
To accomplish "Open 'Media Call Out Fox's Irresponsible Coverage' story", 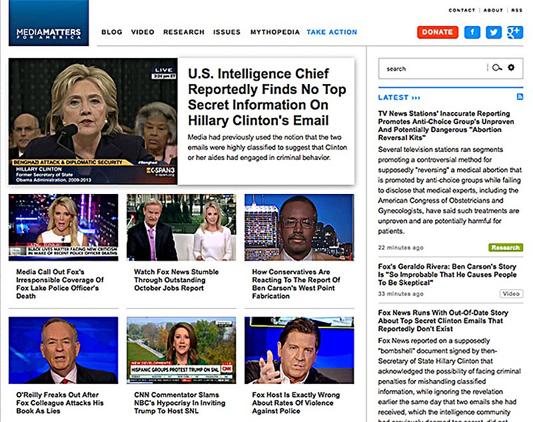I will 60,284.
